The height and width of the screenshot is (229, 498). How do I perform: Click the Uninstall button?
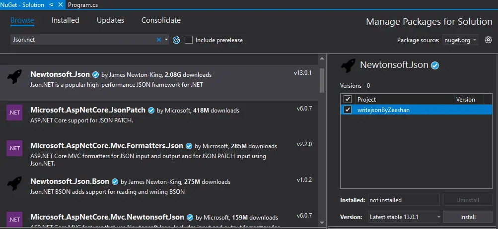[468, 200]
